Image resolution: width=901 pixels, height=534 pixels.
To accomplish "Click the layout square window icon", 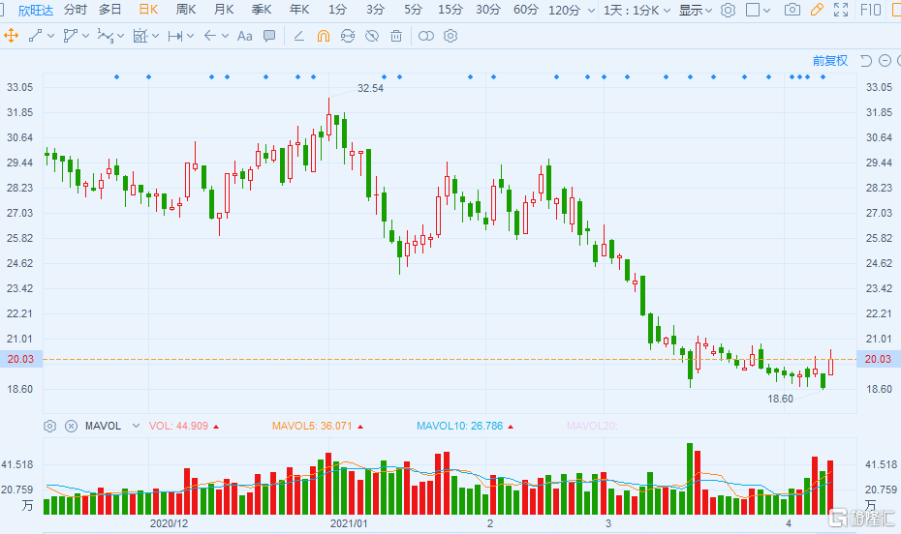I will (752, 10).
